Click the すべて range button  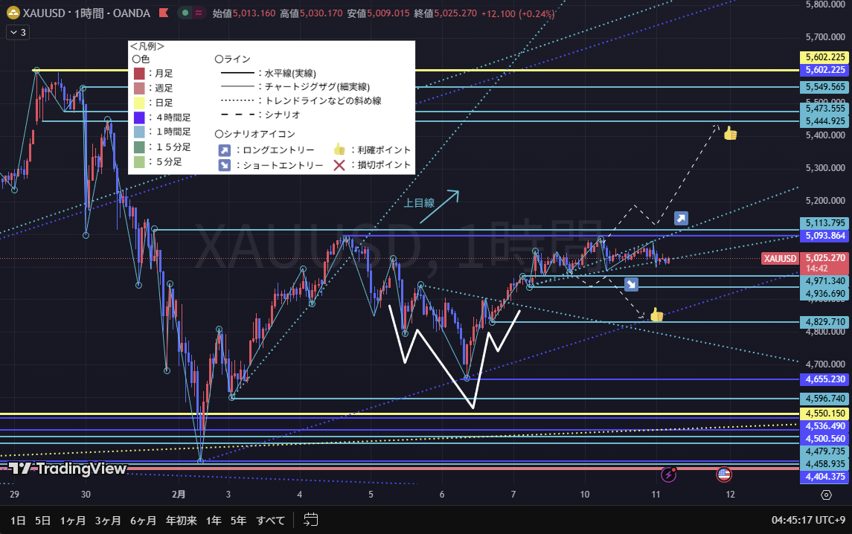270,520
